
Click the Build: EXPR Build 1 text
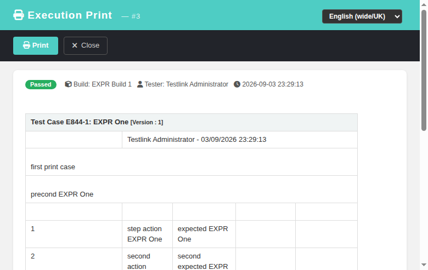click(103, 84)
